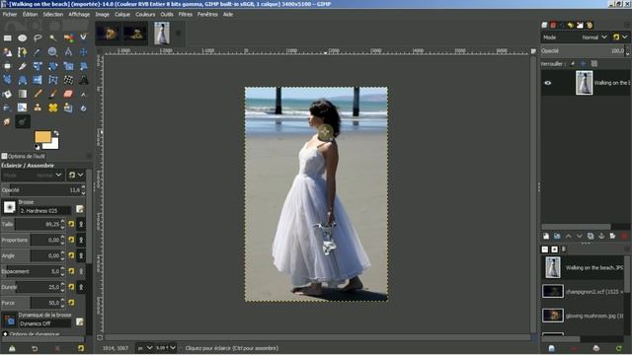
Task: Select the Paintbrush tool
Action: pyautogui.click(x=52, y=95)
